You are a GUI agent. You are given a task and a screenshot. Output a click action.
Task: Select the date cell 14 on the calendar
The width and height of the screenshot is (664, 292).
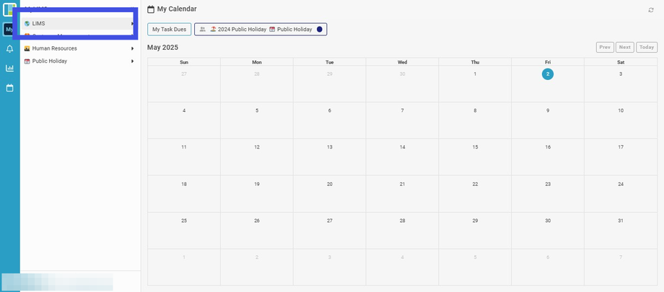click(402, 157)
